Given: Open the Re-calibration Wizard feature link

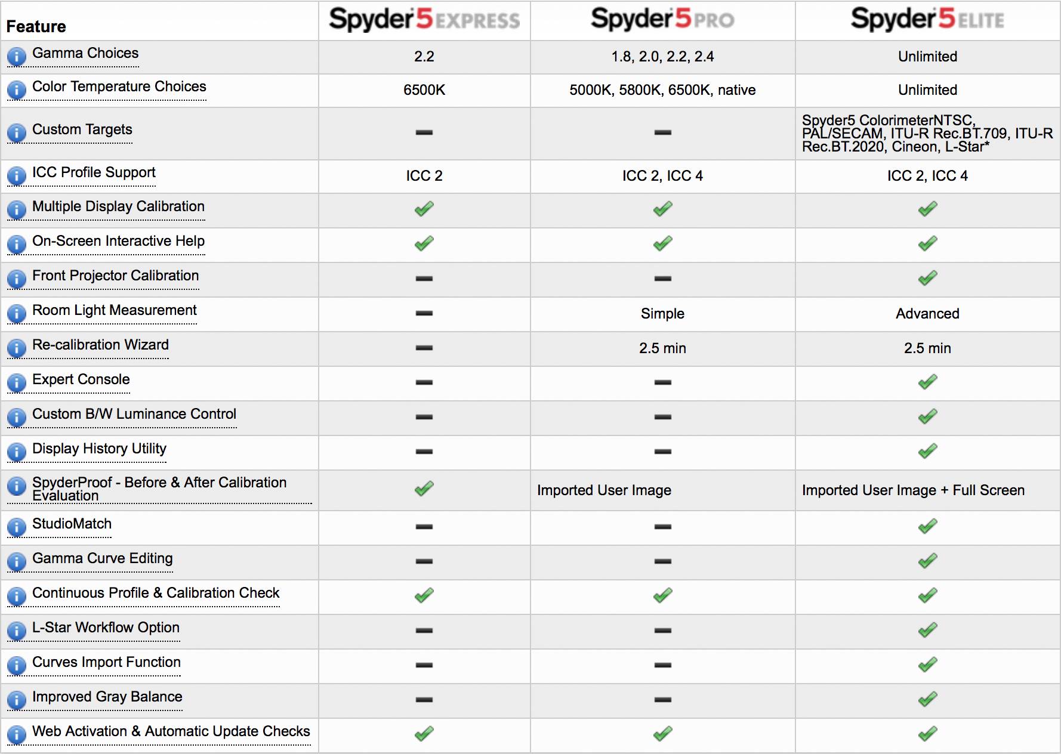Looking at the screenshot, I should coord(100,345).
